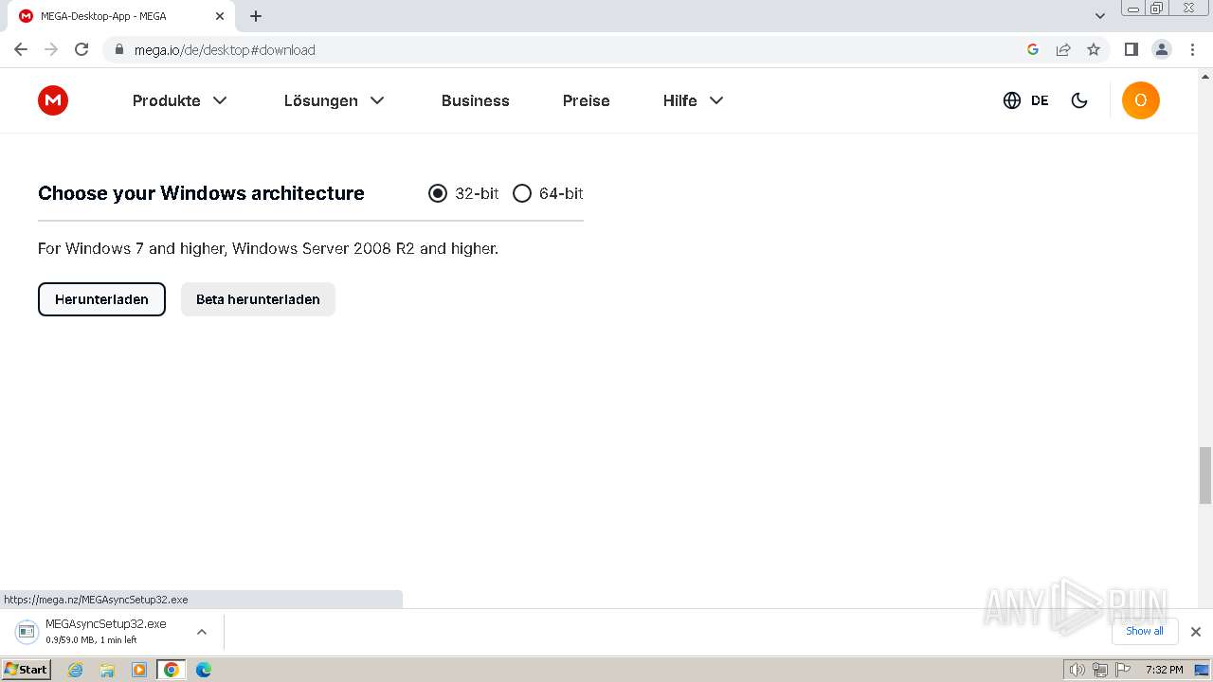The image size is (1213, 682).
Task: Share this page via the share icon
Action: point(1063,49)
